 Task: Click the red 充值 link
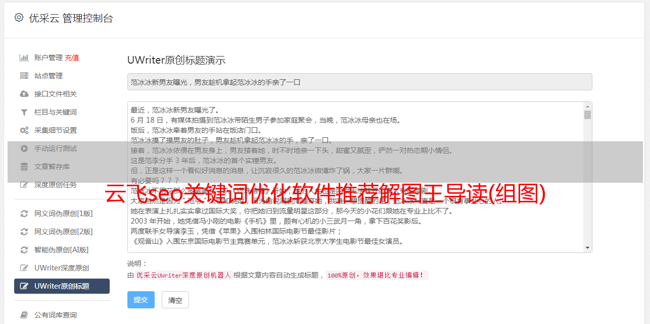click(x=72, y=58)
